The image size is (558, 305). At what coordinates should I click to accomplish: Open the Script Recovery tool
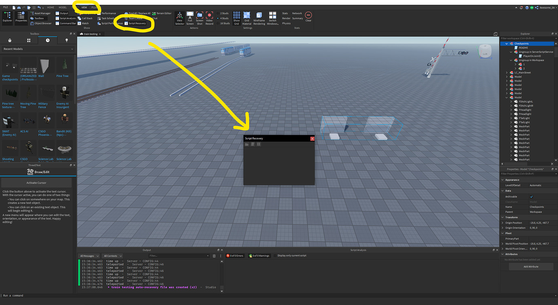click(x=137, y=23)
